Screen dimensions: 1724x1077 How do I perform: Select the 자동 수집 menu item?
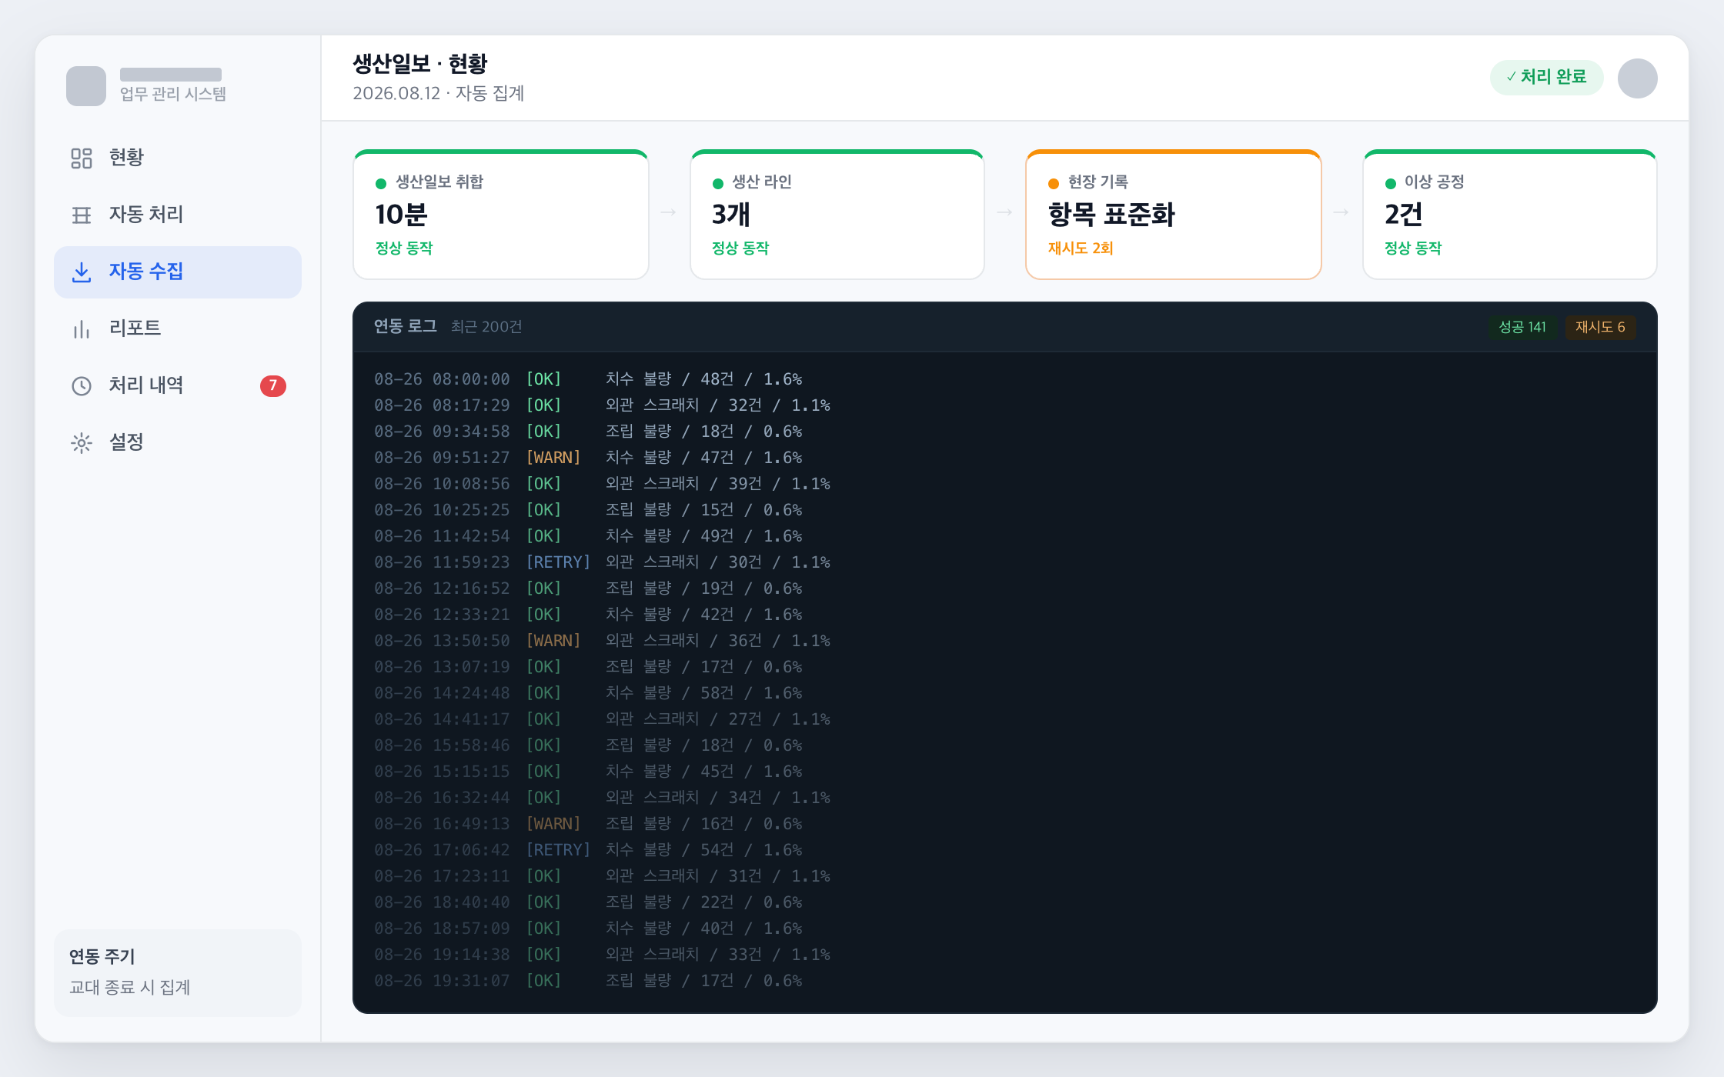click(178, 272)
